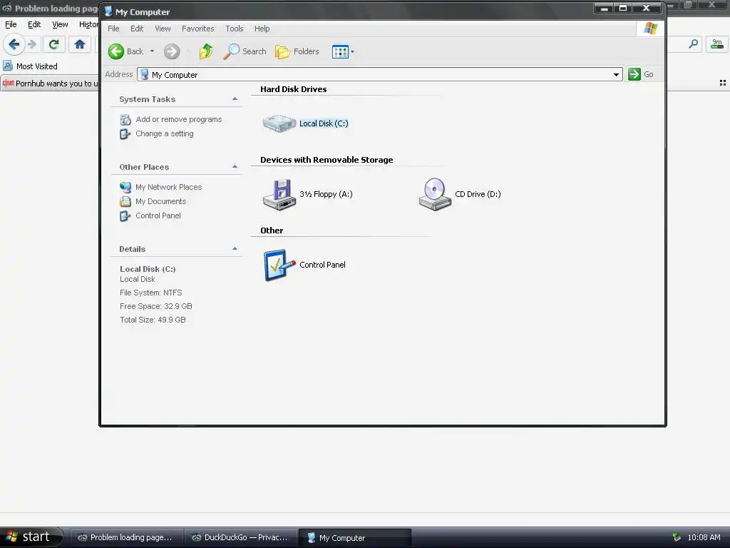Click the Add or remove programs icon
Viewport: 730px width, 548px height.
125,120
